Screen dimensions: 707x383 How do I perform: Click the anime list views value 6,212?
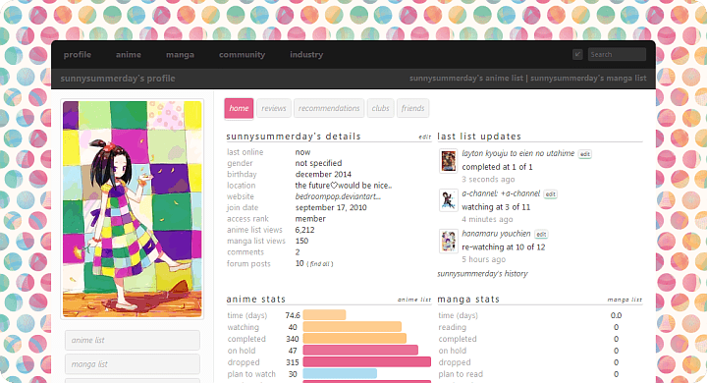(x=304, y=230)
